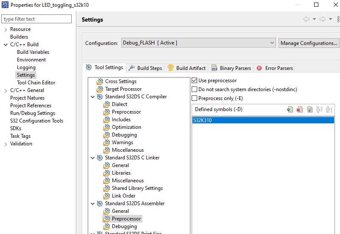
Task: Select SDKs tree item
Action: [x=16, y=128]
